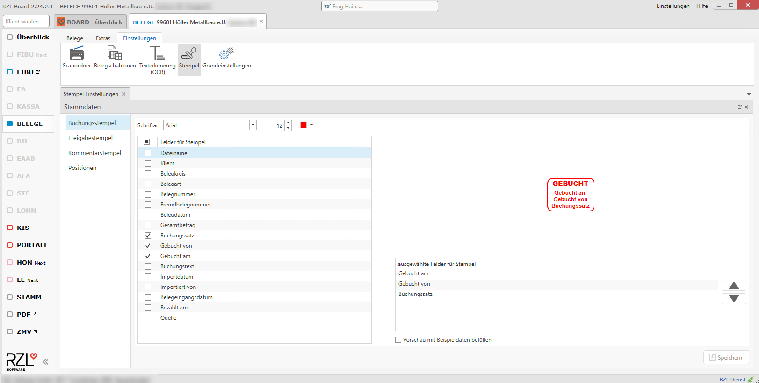Select Freigabestempel in the list
The width and height of the screenshot is (759, 383).
pos(90,138)
